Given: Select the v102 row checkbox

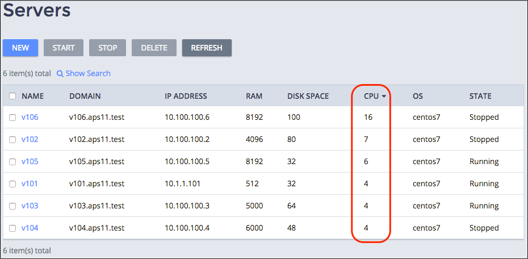Looking at the screenshot, I should click(x=12, y=140).
